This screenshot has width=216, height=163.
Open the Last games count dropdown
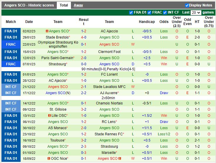point(196,13)
